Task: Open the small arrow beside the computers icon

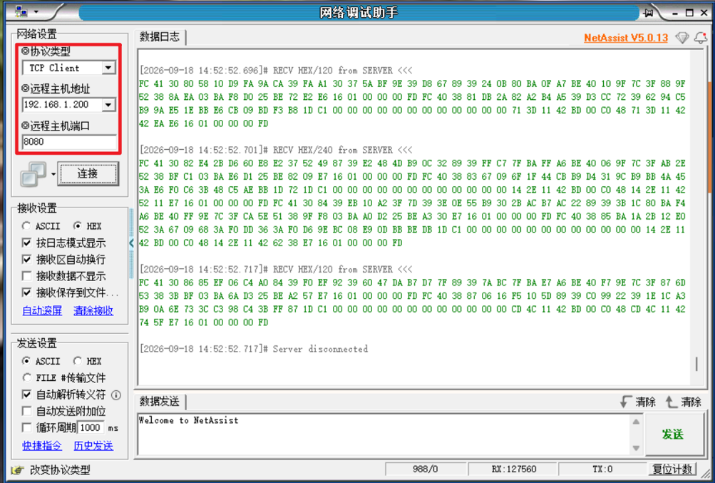Action: (53, 174)
